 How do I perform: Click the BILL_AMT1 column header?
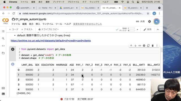tap(139, 65)
